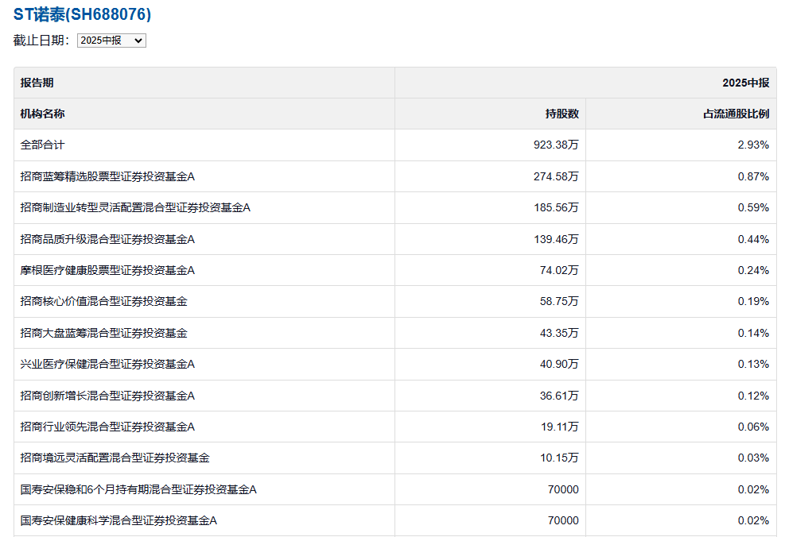Click the 0.87% ratio cell of 招商蓝筹精选
Image resolution: width=785 pixels, height=537 pixels.
pos(754,176)
